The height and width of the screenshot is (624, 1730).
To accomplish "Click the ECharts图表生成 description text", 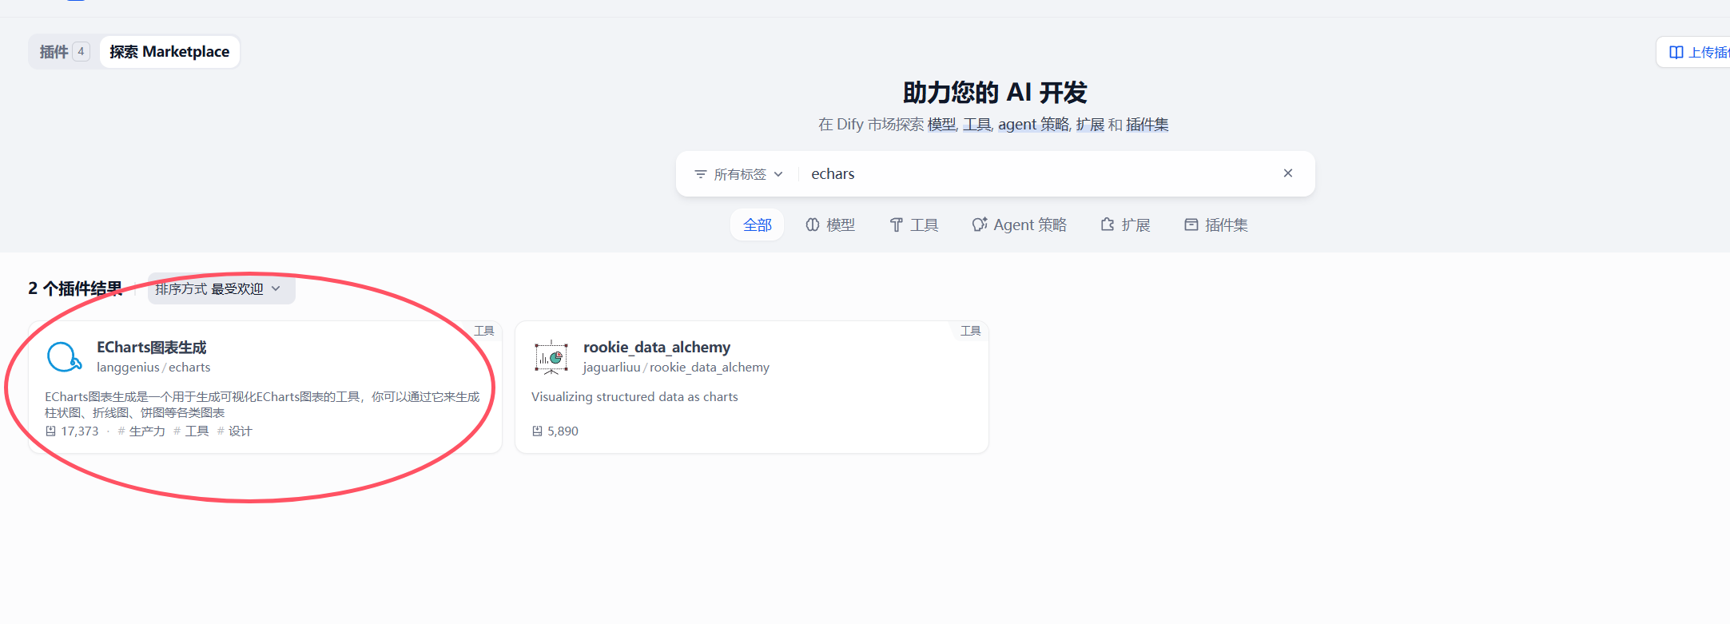I will tap(262, 405).
